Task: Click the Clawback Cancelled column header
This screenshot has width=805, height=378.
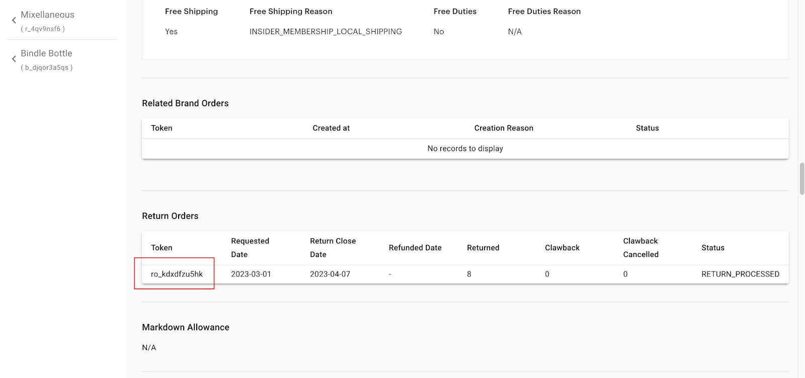Action: click(640, 248)
